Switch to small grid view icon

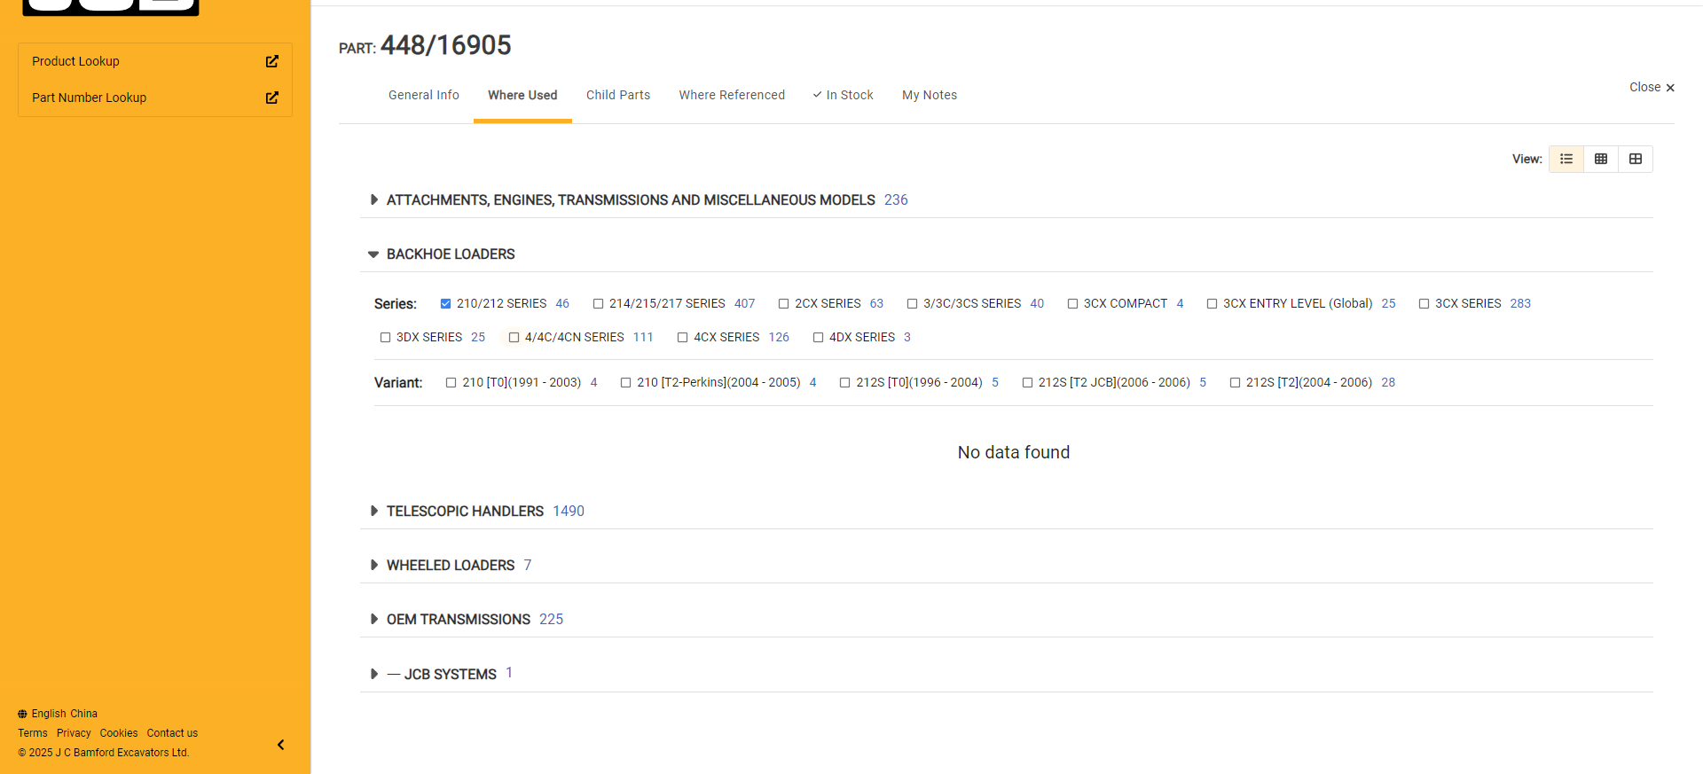[1601, 159]
